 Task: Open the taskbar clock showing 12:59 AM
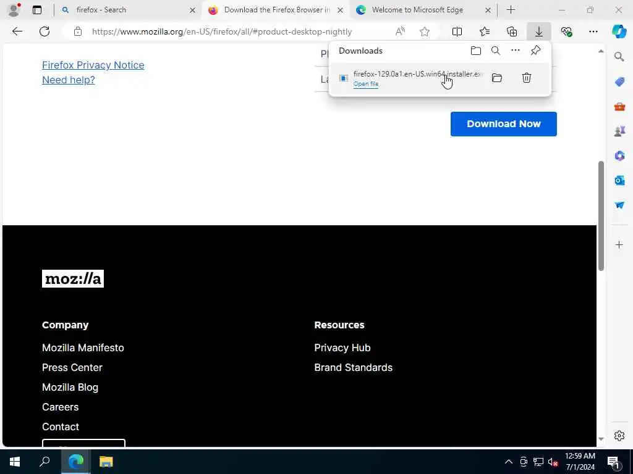pyautogui.click(x=580, y=462)
